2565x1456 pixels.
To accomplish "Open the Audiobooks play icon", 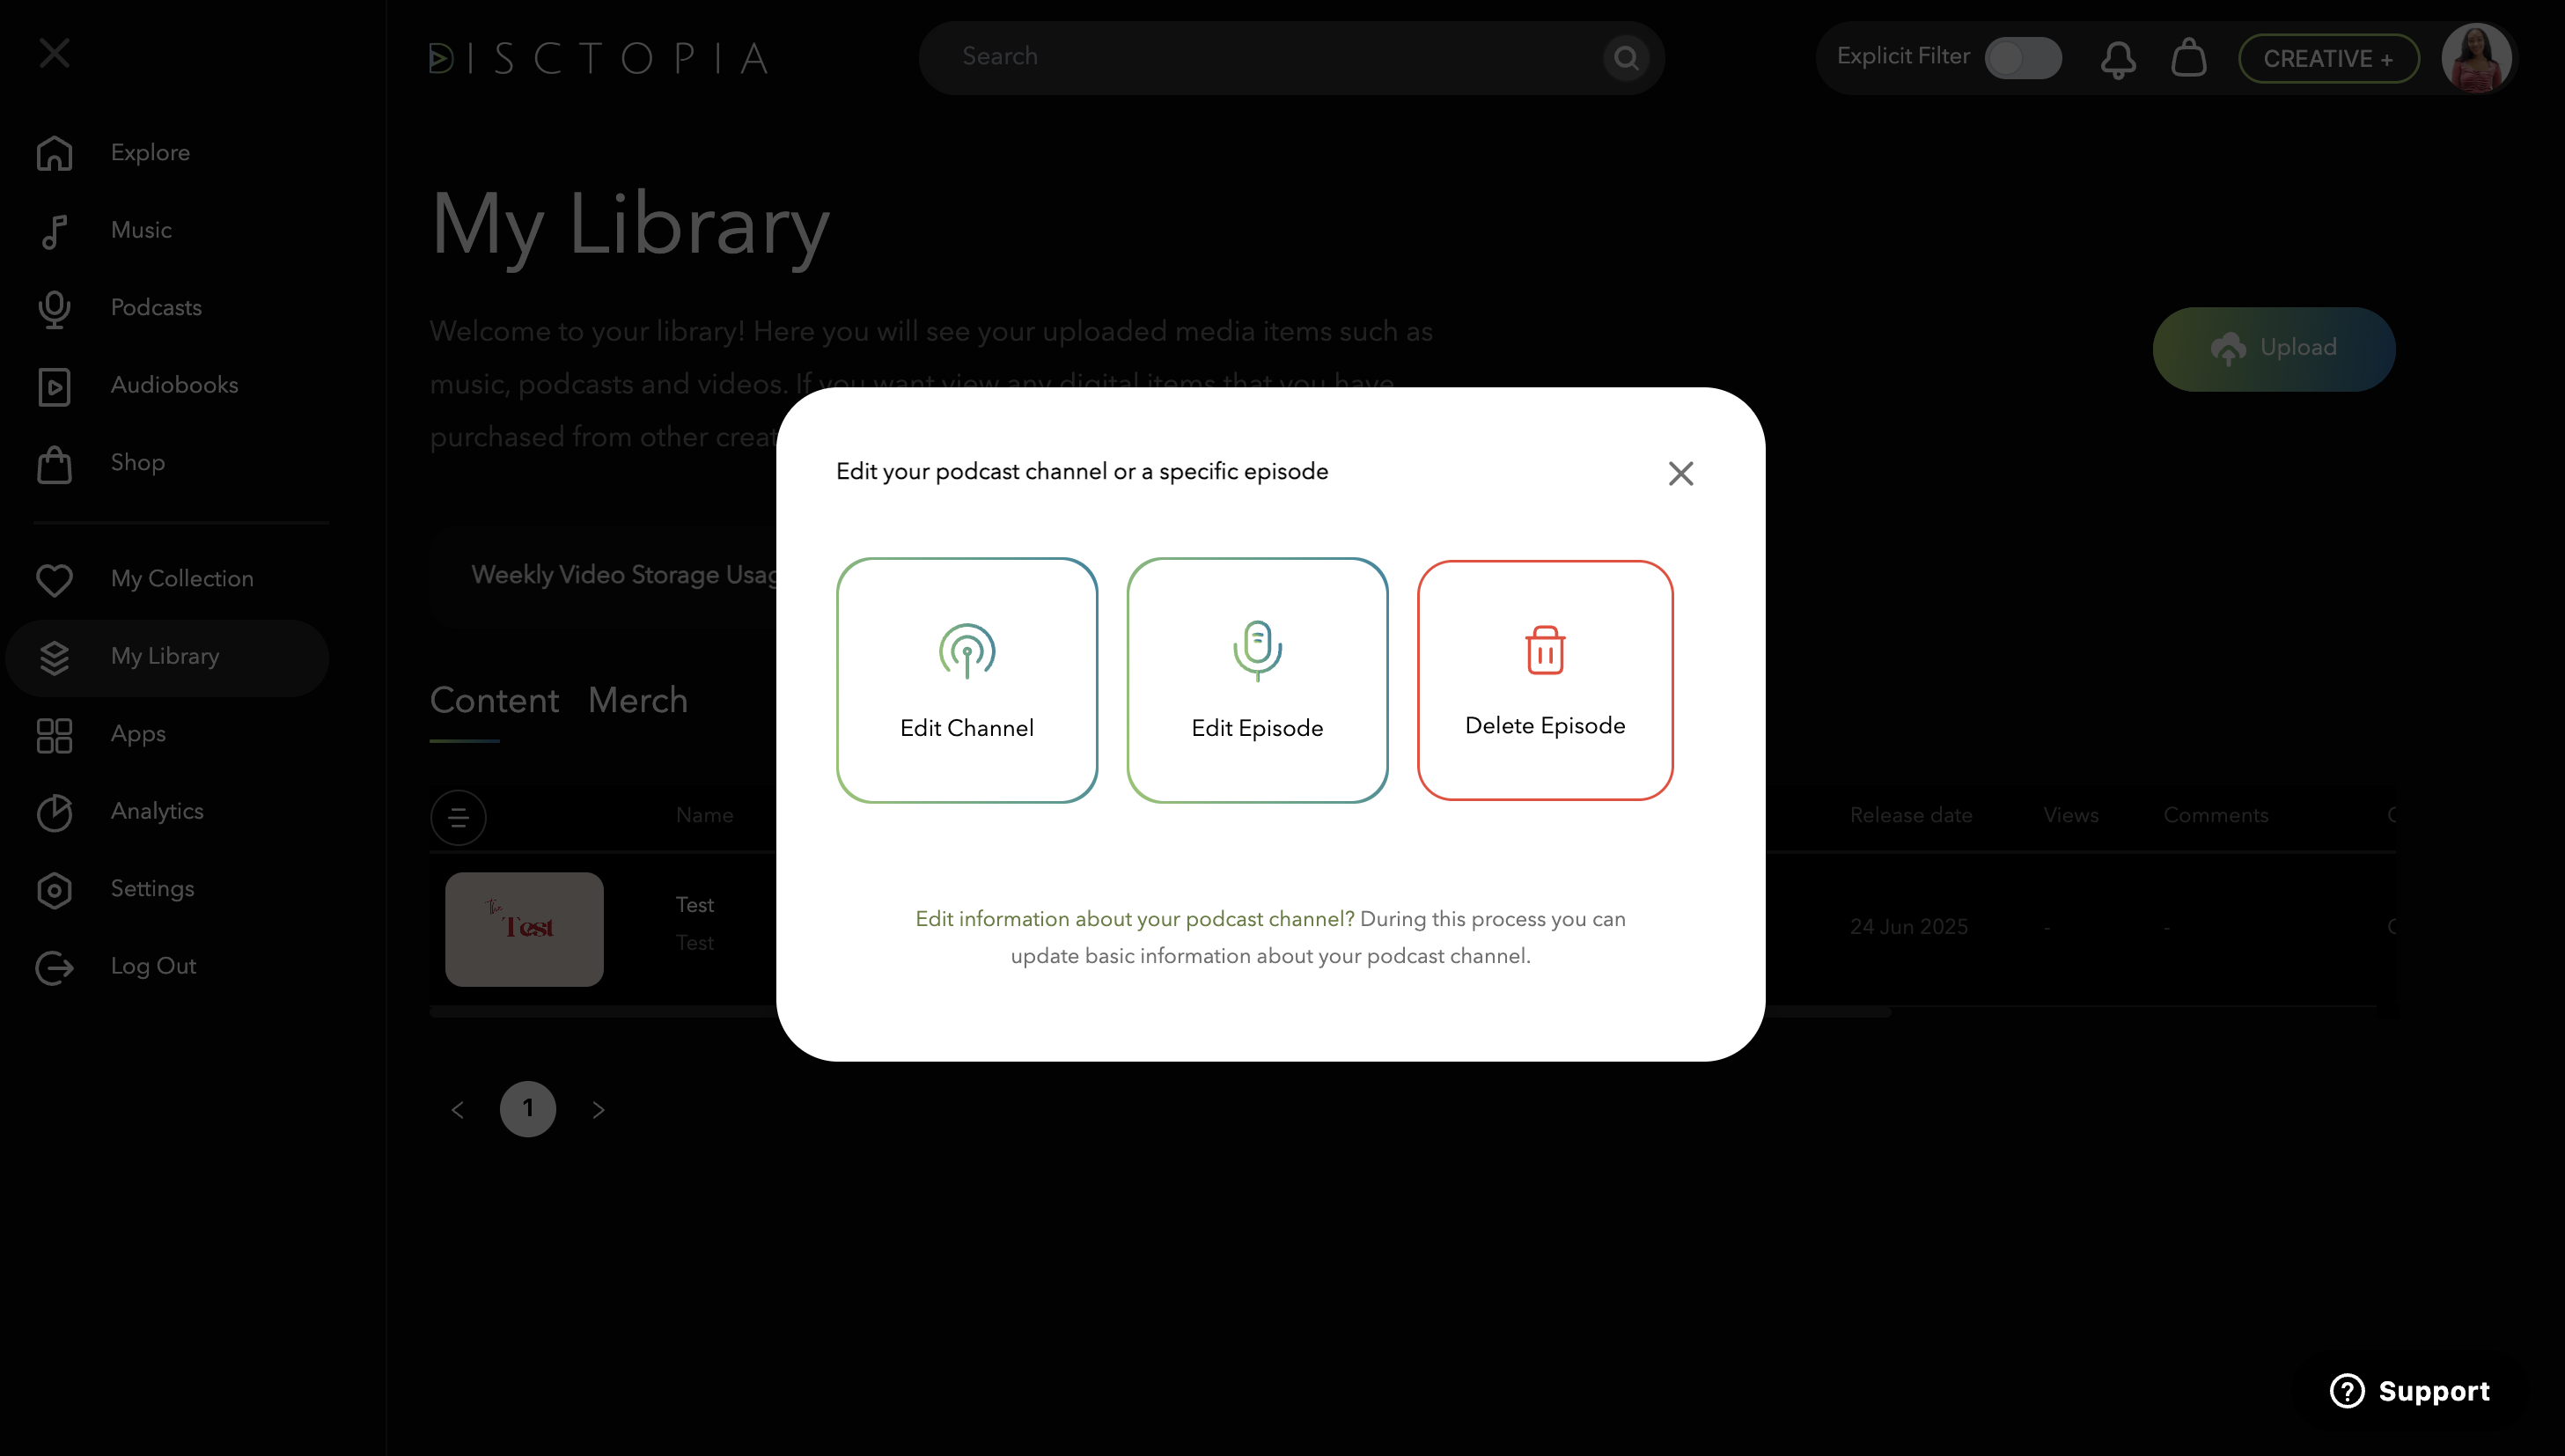I will click(x=55, y=386).
